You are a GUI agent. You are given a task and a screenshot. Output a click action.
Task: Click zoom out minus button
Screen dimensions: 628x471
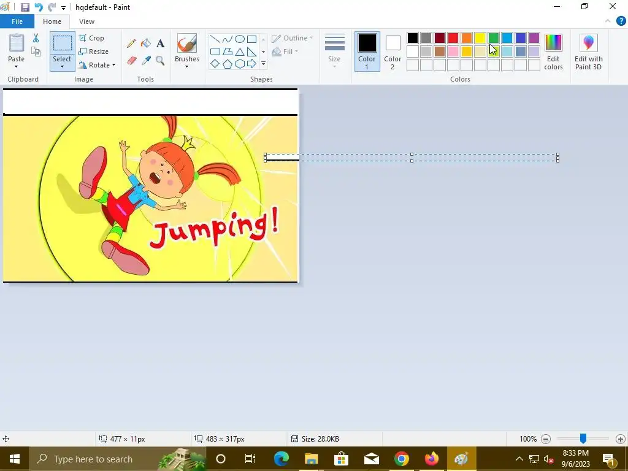(545, 439)
